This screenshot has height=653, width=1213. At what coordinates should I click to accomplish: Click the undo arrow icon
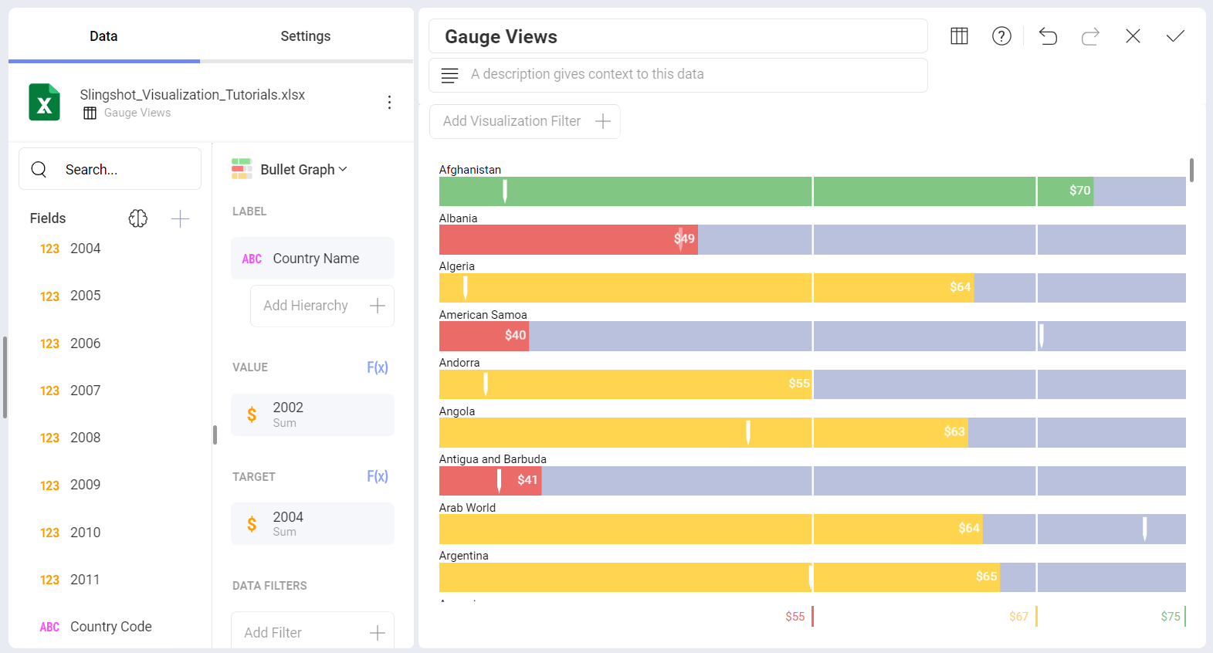(1048, 36)
